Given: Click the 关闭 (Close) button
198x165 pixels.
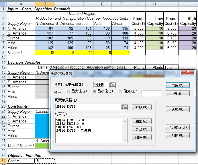Looking at the screenshot, I should point(177,93).
